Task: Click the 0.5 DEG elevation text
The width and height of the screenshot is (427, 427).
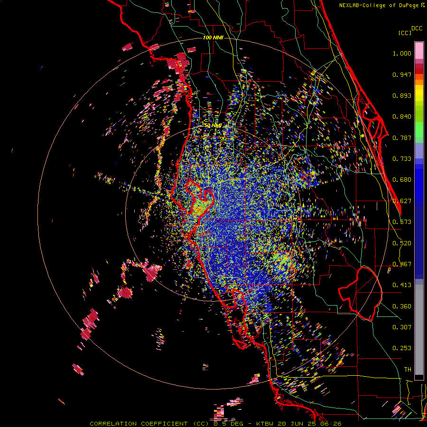Action: tap(228, 424)
